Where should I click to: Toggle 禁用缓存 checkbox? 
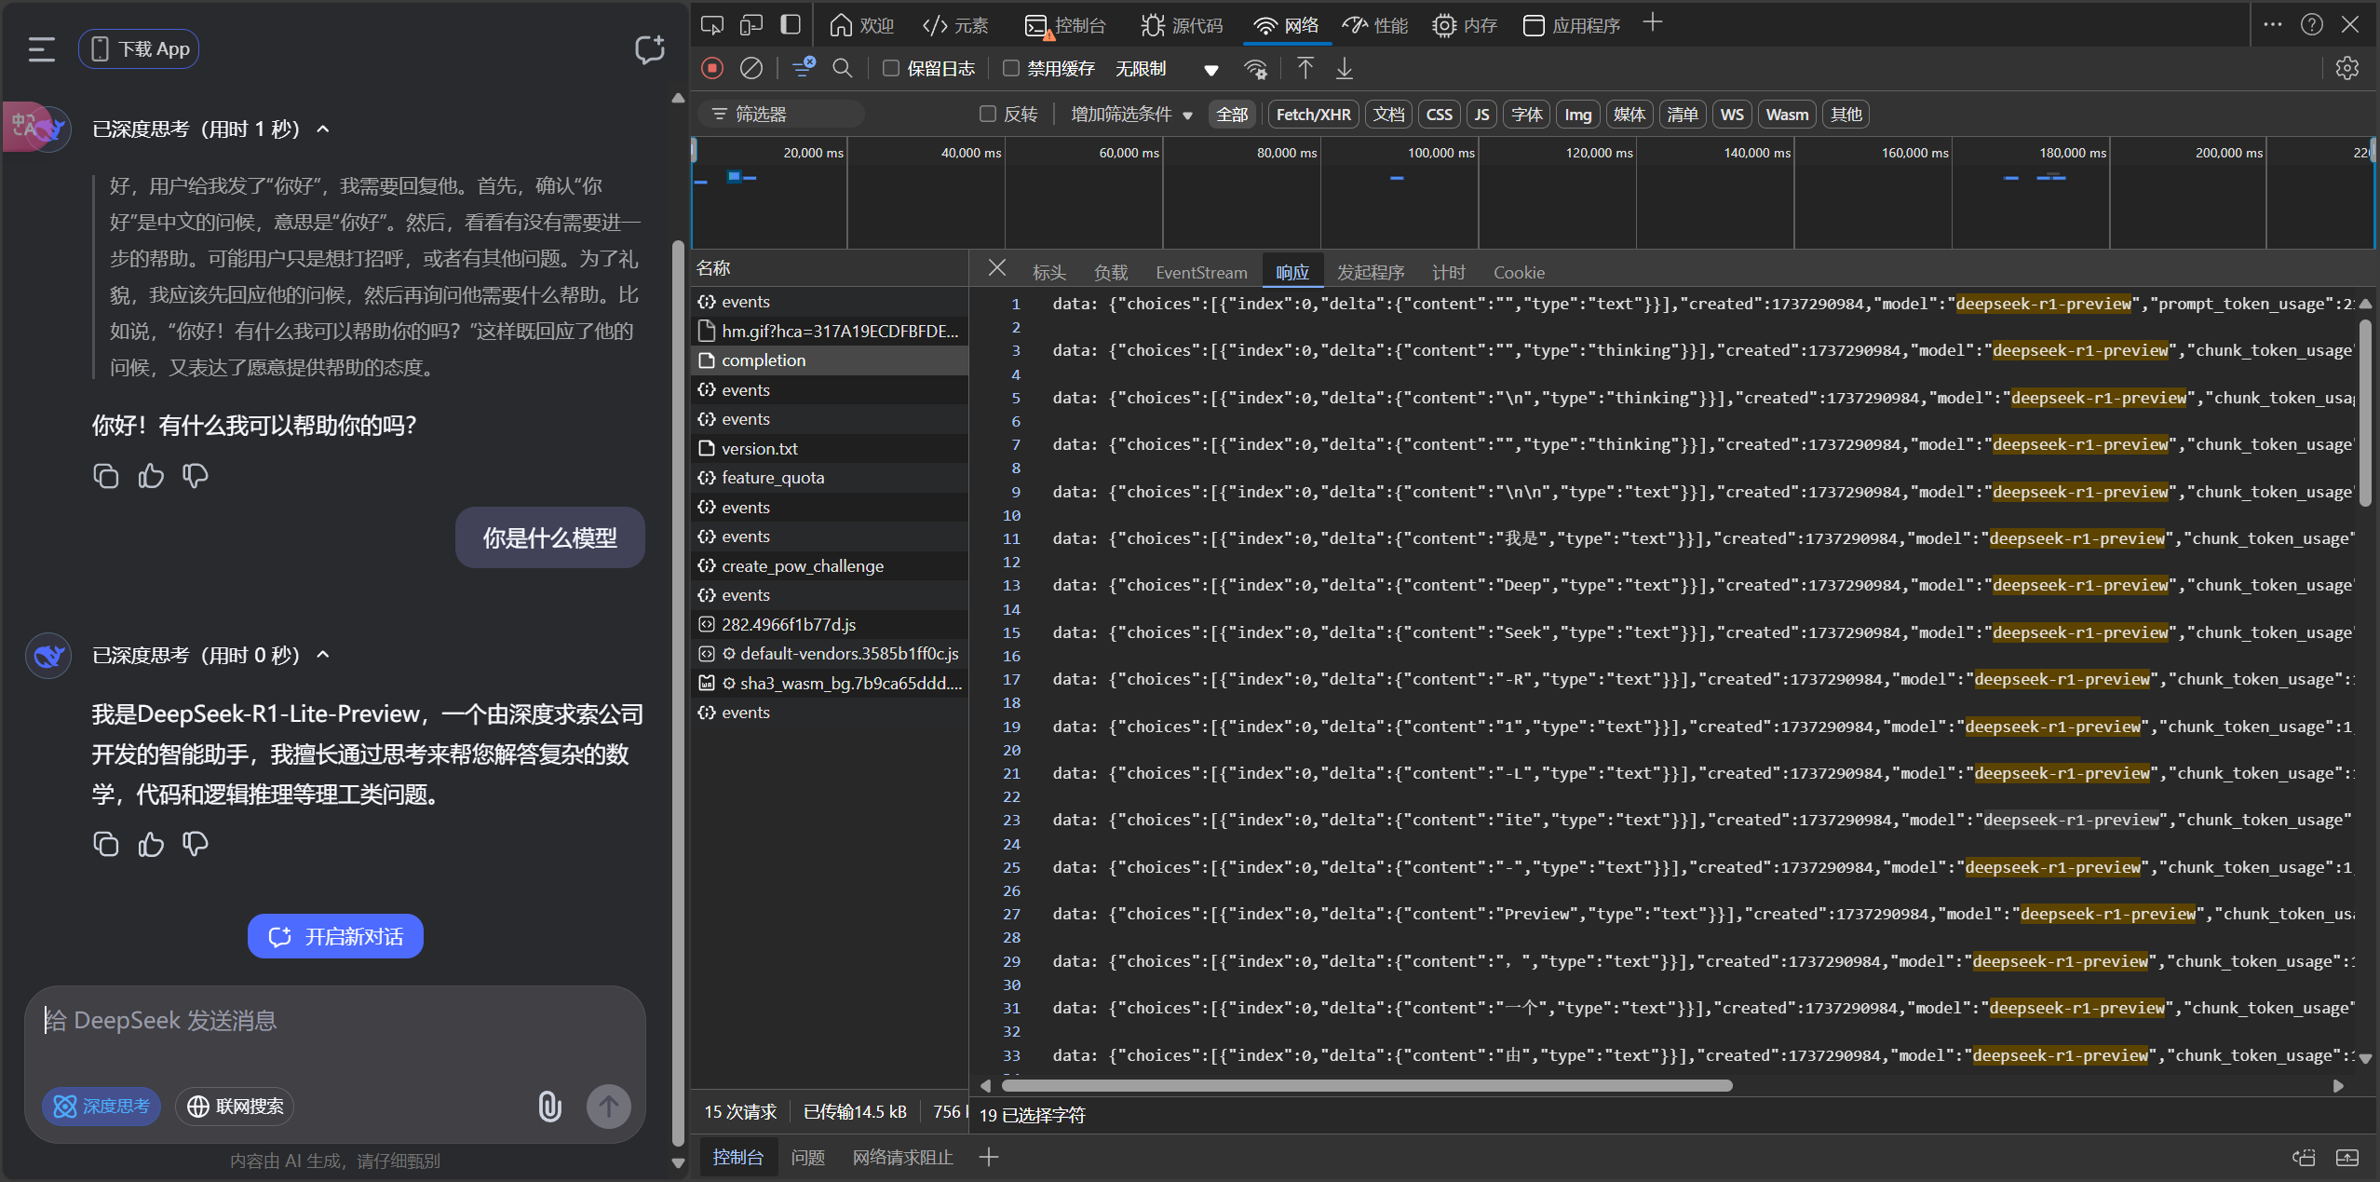[x=1011, y=68]
